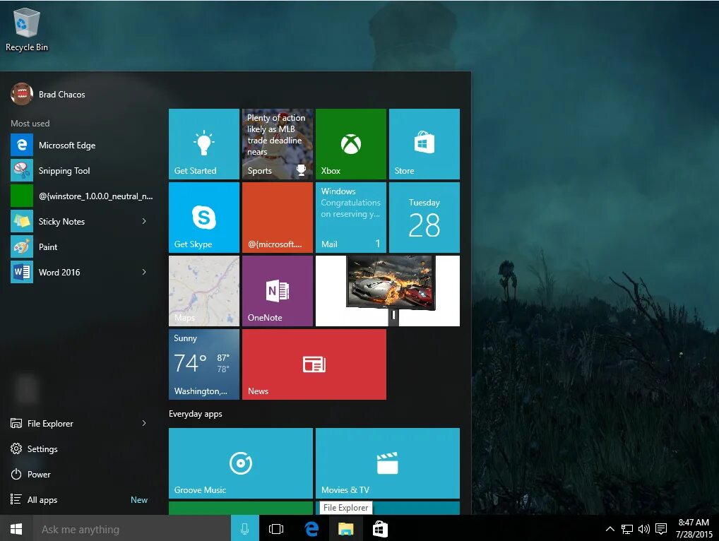This screenshot has height=541, width=719.
Task: Open the @{winstore_1.0.0.0_neutral entry
Action: (82, 196)
